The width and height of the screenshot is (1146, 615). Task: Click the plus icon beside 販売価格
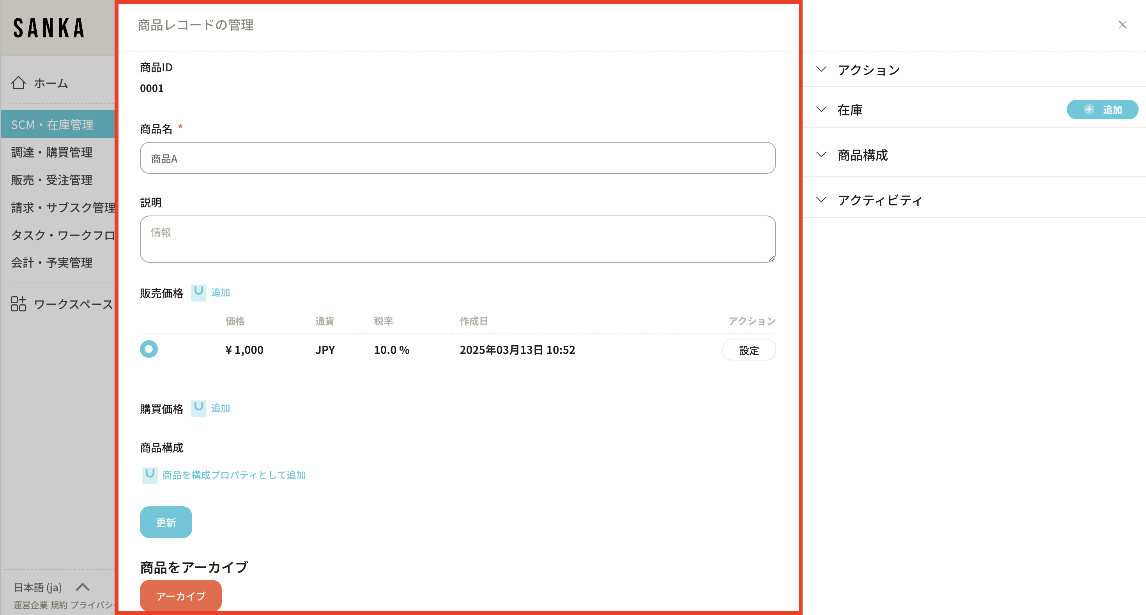tap(198, 293)
